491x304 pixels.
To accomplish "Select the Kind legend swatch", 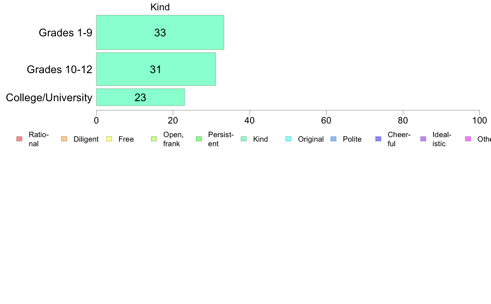I will tap(243, 139).
